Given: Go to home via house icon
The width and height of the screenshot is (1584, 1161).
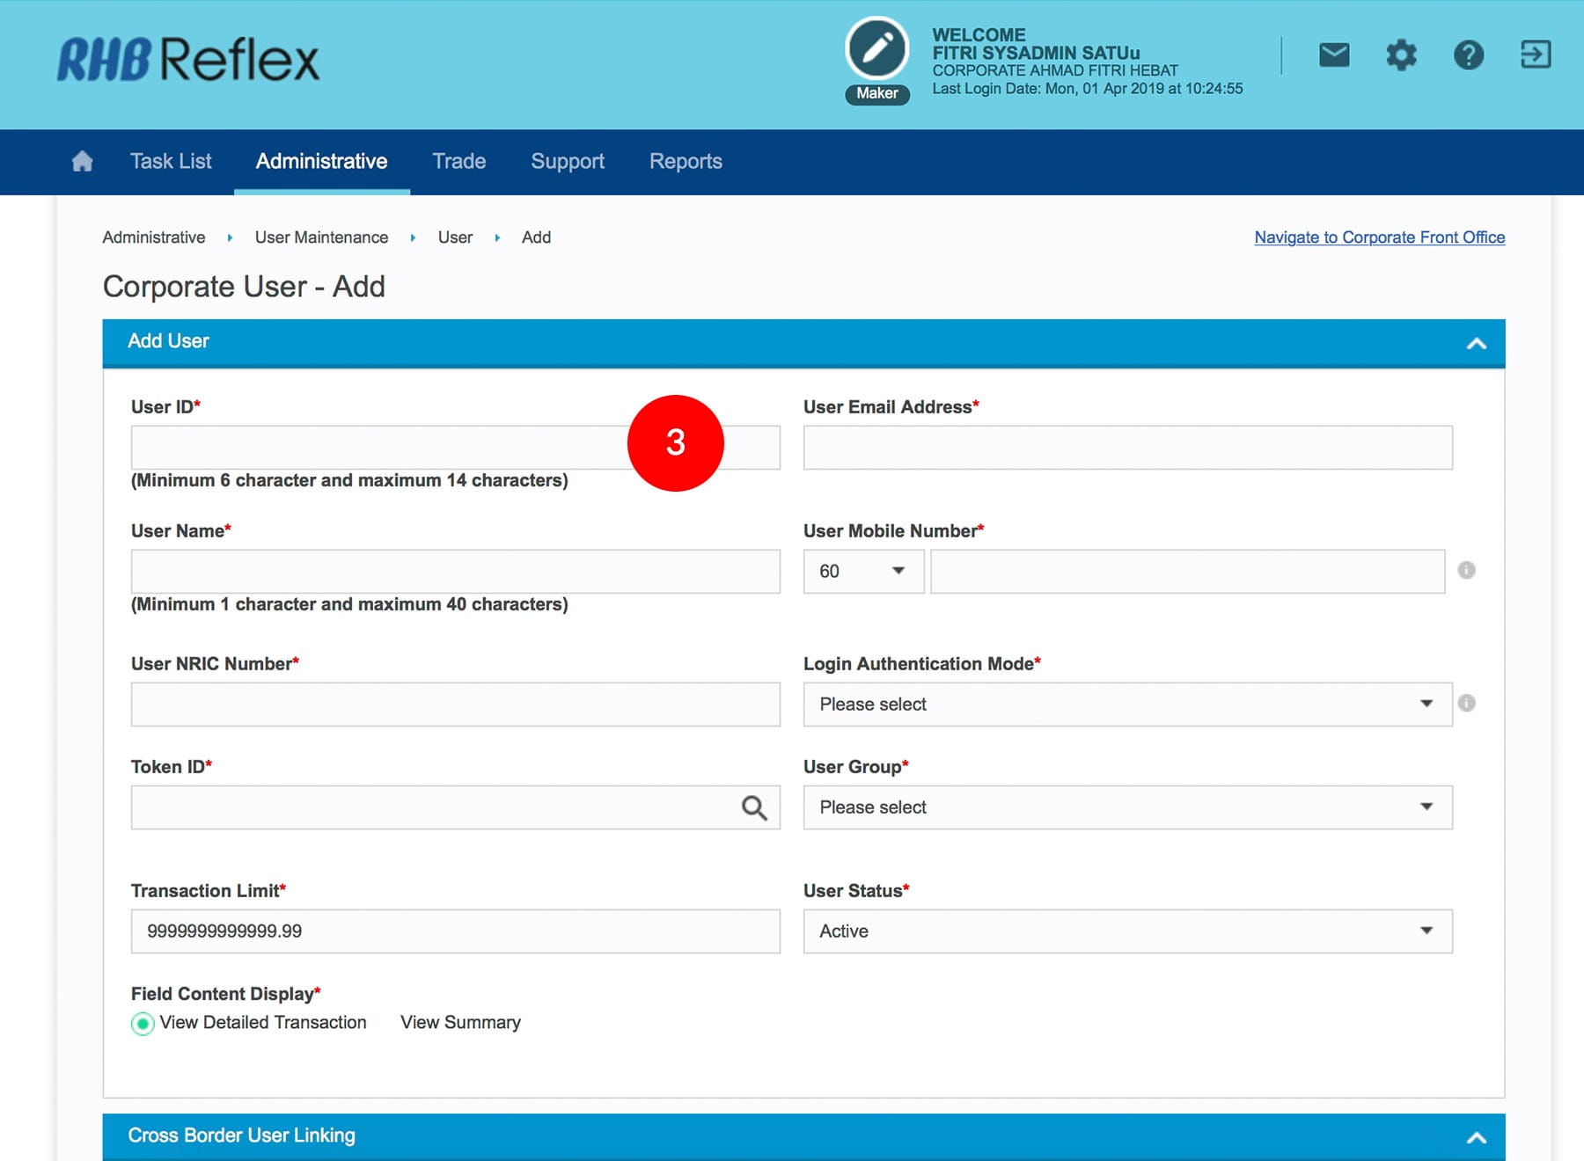Looking at the screenshot, I should point(82,161).
